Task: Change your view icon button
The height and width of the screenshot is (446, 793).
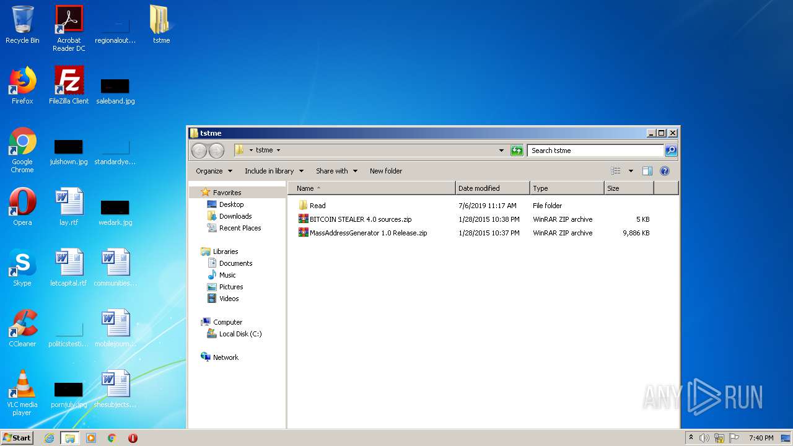Action: (x=615, y=171)
